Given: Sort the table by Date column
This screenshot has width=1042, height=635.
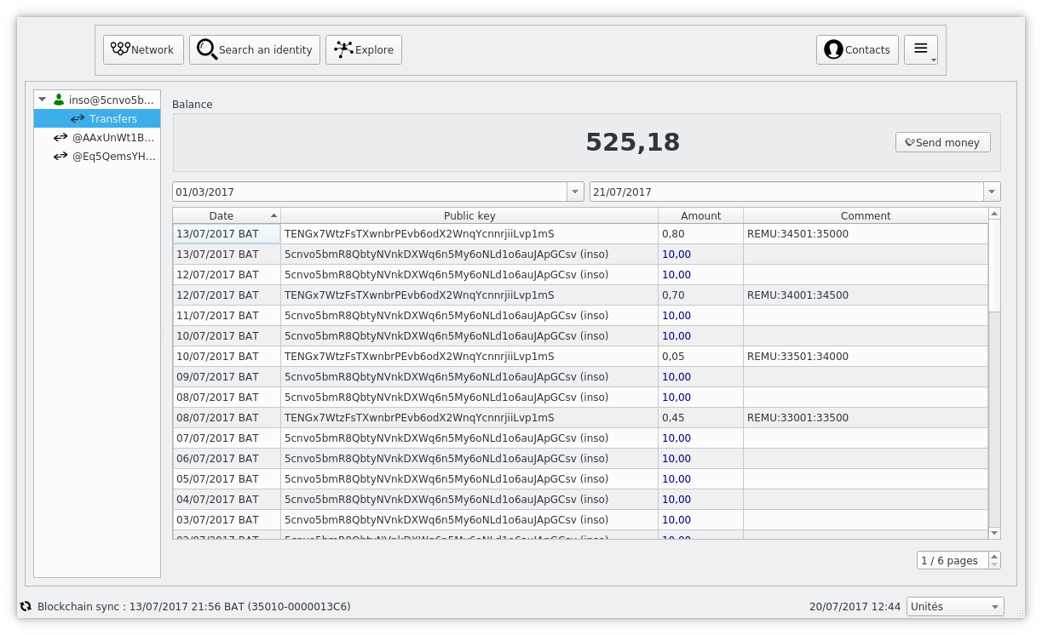Looking at the screenshot, I should [227, 215].
